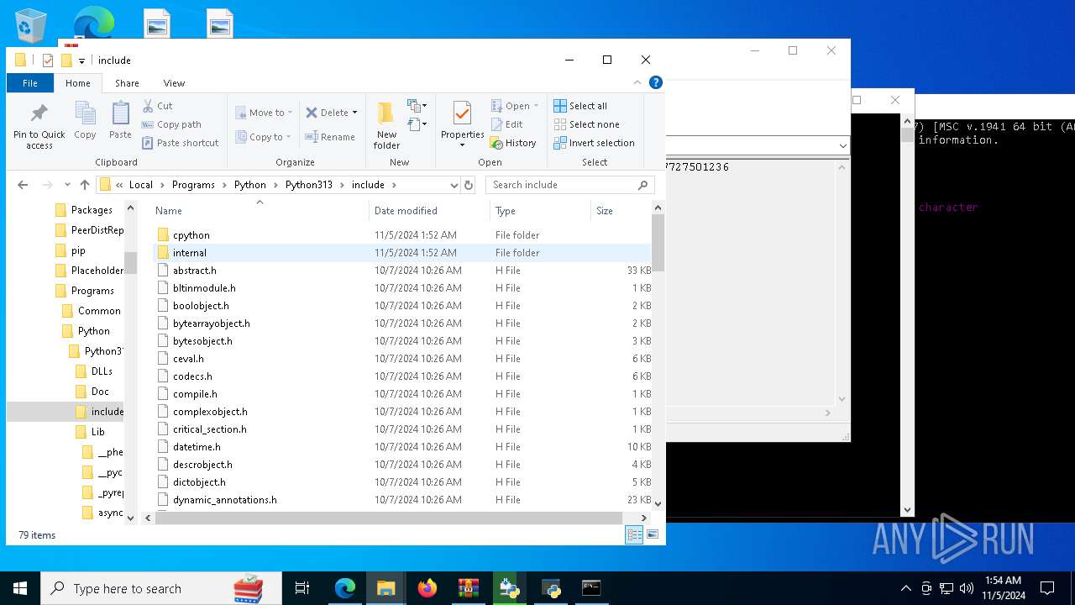Switch to Details view layout icon
The width and height of the screenshot is (1075, 605).
tap(634, 534)
